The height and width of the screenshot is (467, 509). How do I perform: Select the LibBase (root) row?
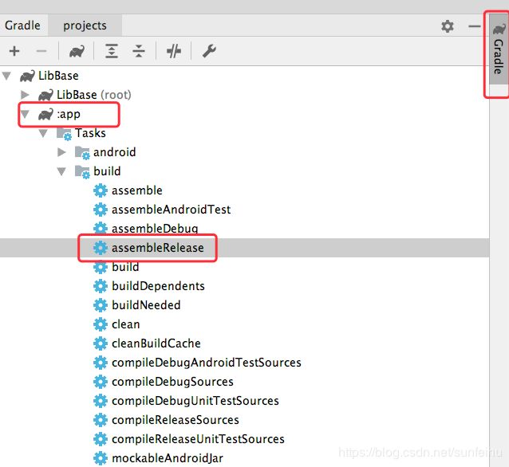[244, 95]
